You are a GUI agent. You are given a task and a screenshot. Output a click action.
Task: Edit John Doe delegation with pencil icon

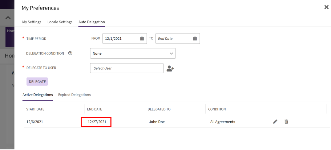(x=275, y=122)
